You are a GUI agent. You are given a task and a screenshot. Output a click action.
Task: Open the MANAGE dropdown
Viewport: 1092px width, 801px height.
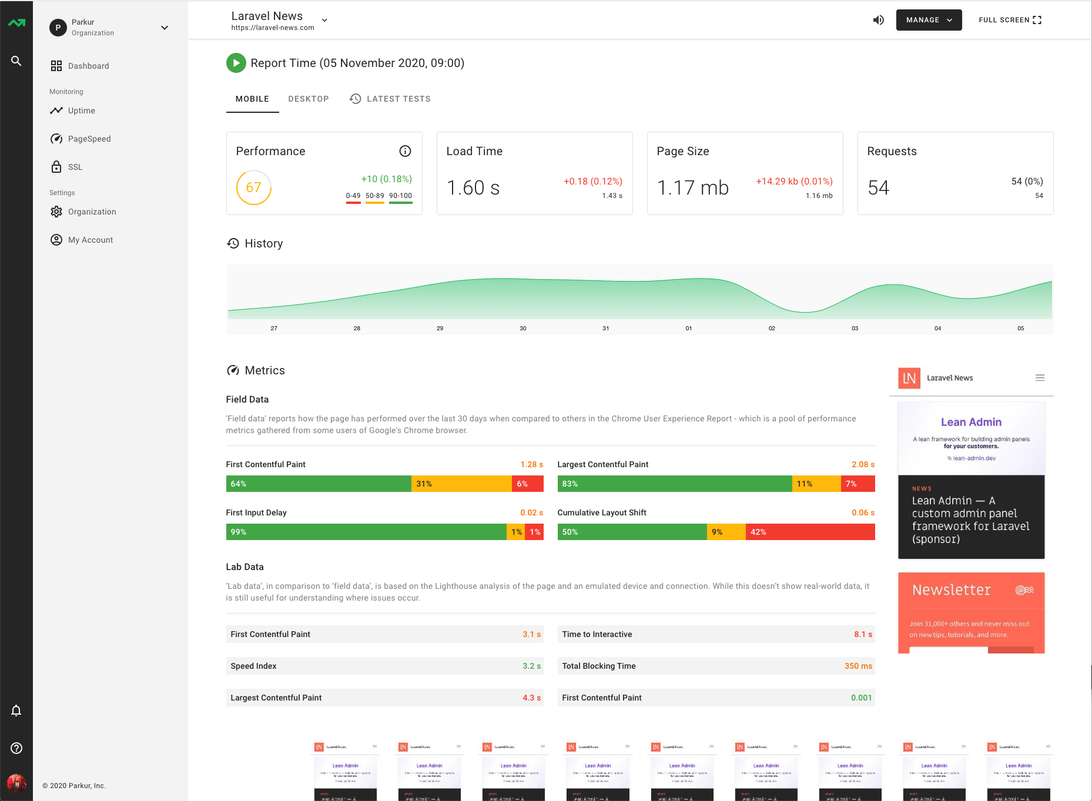point(929,19)
